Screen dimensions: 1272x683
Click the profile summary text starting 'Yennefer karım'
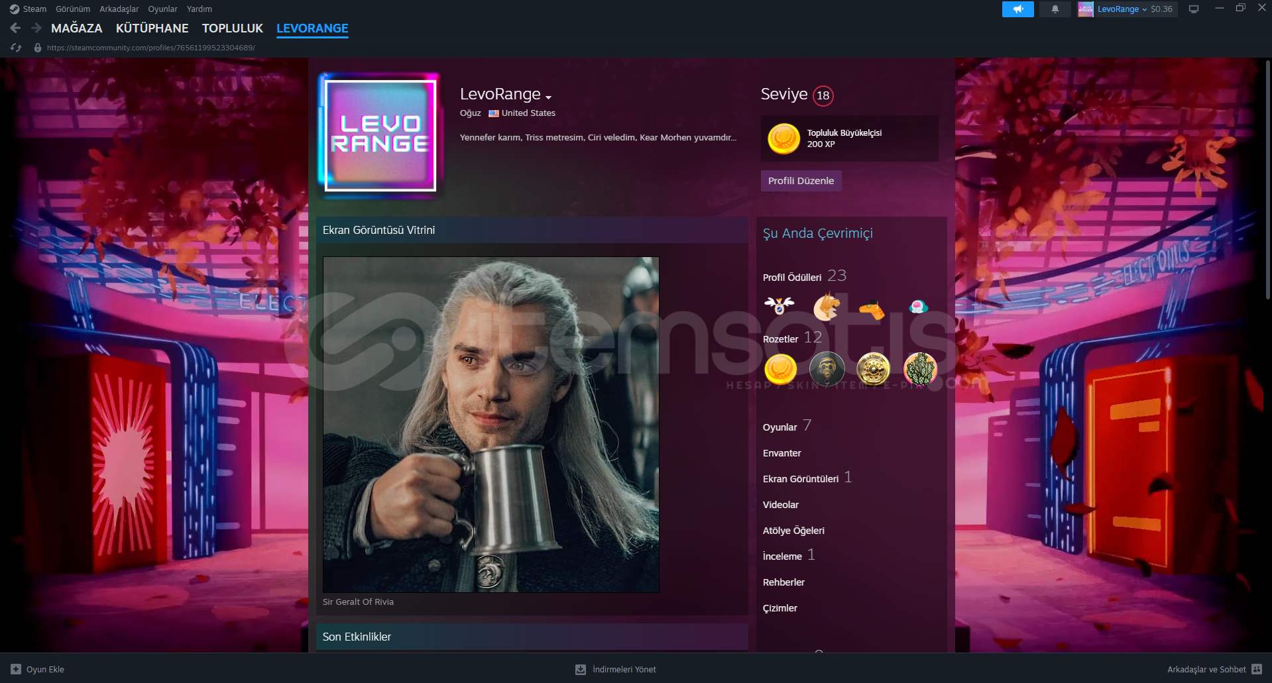pyautogui.click(x=598, y=138)
